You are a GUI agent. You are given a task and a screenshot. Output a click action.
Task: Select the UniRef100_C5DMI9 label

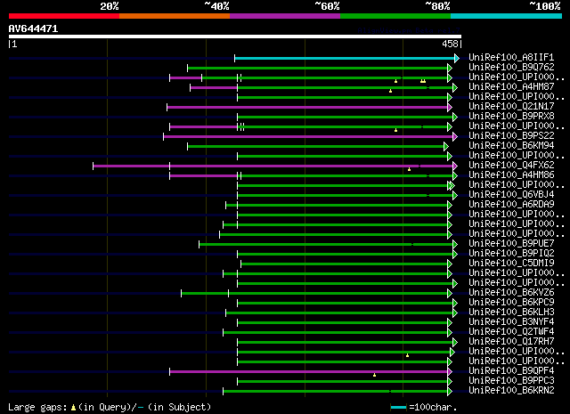pyautogui.click(x=511, y=263)
